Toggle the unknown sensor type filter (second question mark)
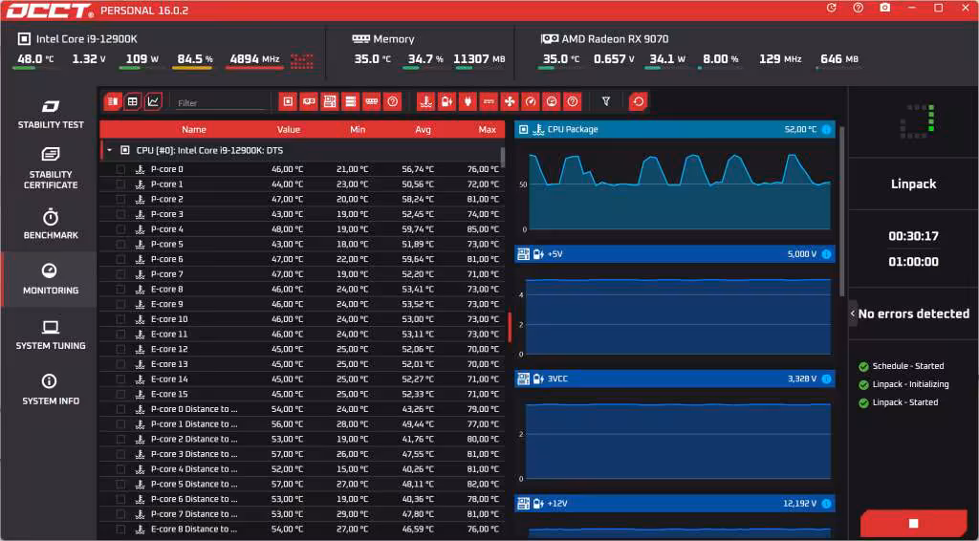 [572, 101]
